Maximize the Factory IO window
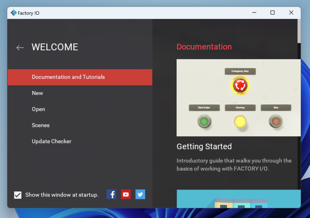The width and height of the screenshot is (310, 218). pos(273,12)
